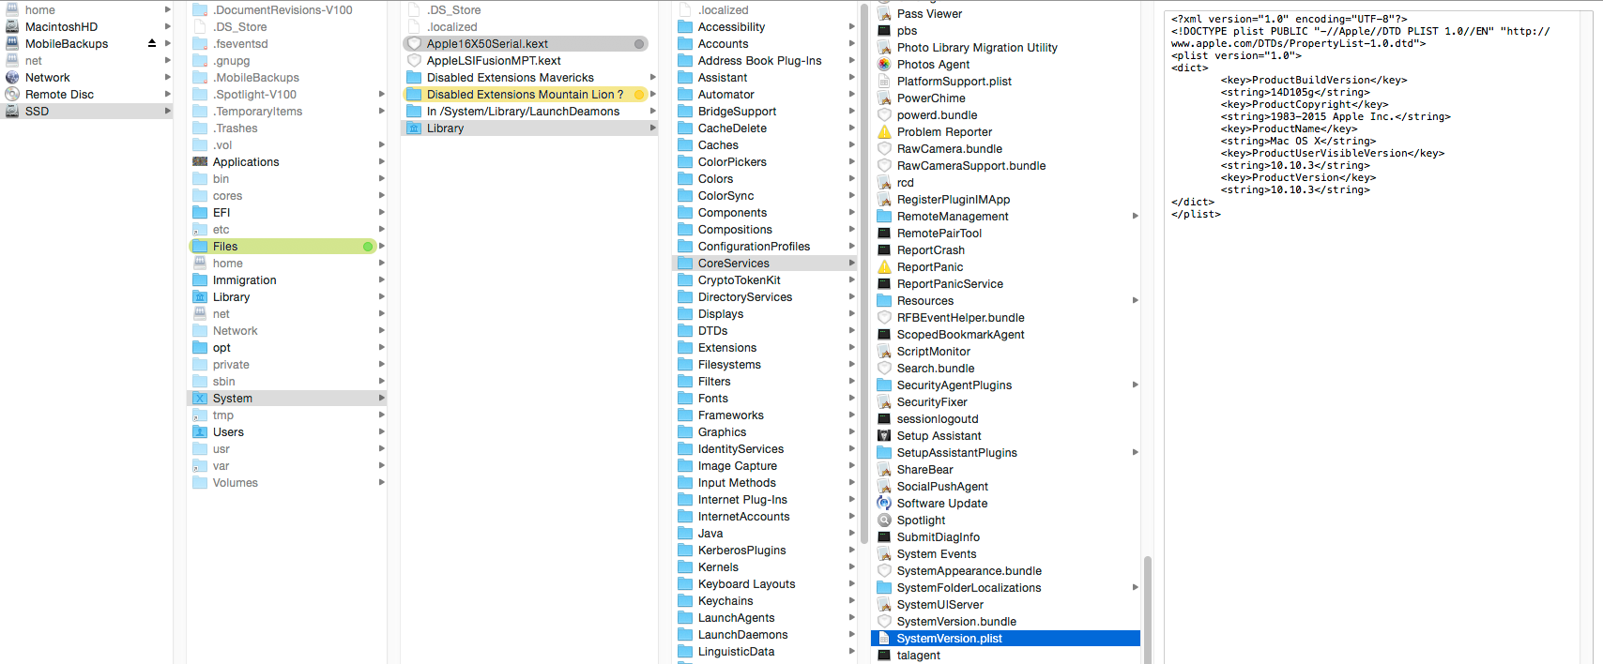Expand the SystemFolderLocalizations folder arrow
Viewport: 1603px width, 664px height.
tap(1135, 588)
